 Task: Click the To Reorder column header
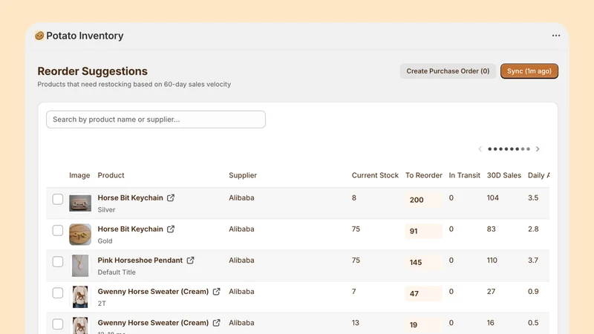(x=424, y=175)
